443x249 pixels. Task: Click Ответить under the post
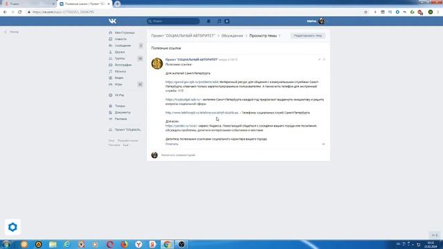tap(172, 144)
